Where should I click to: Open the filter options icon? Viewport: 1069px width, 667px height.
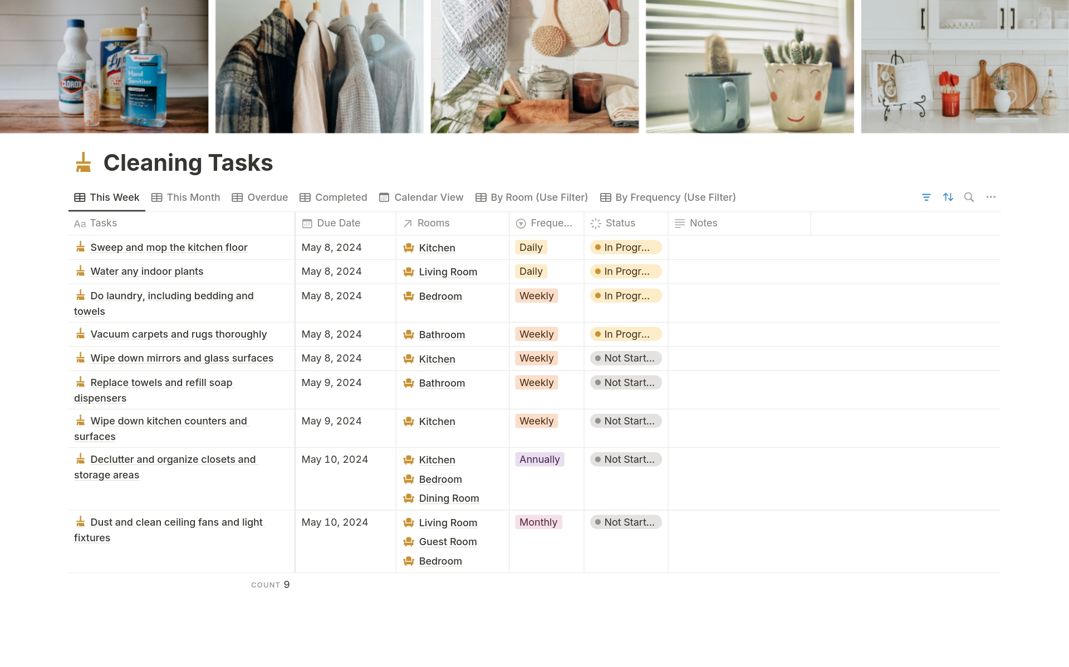(926, 197)
